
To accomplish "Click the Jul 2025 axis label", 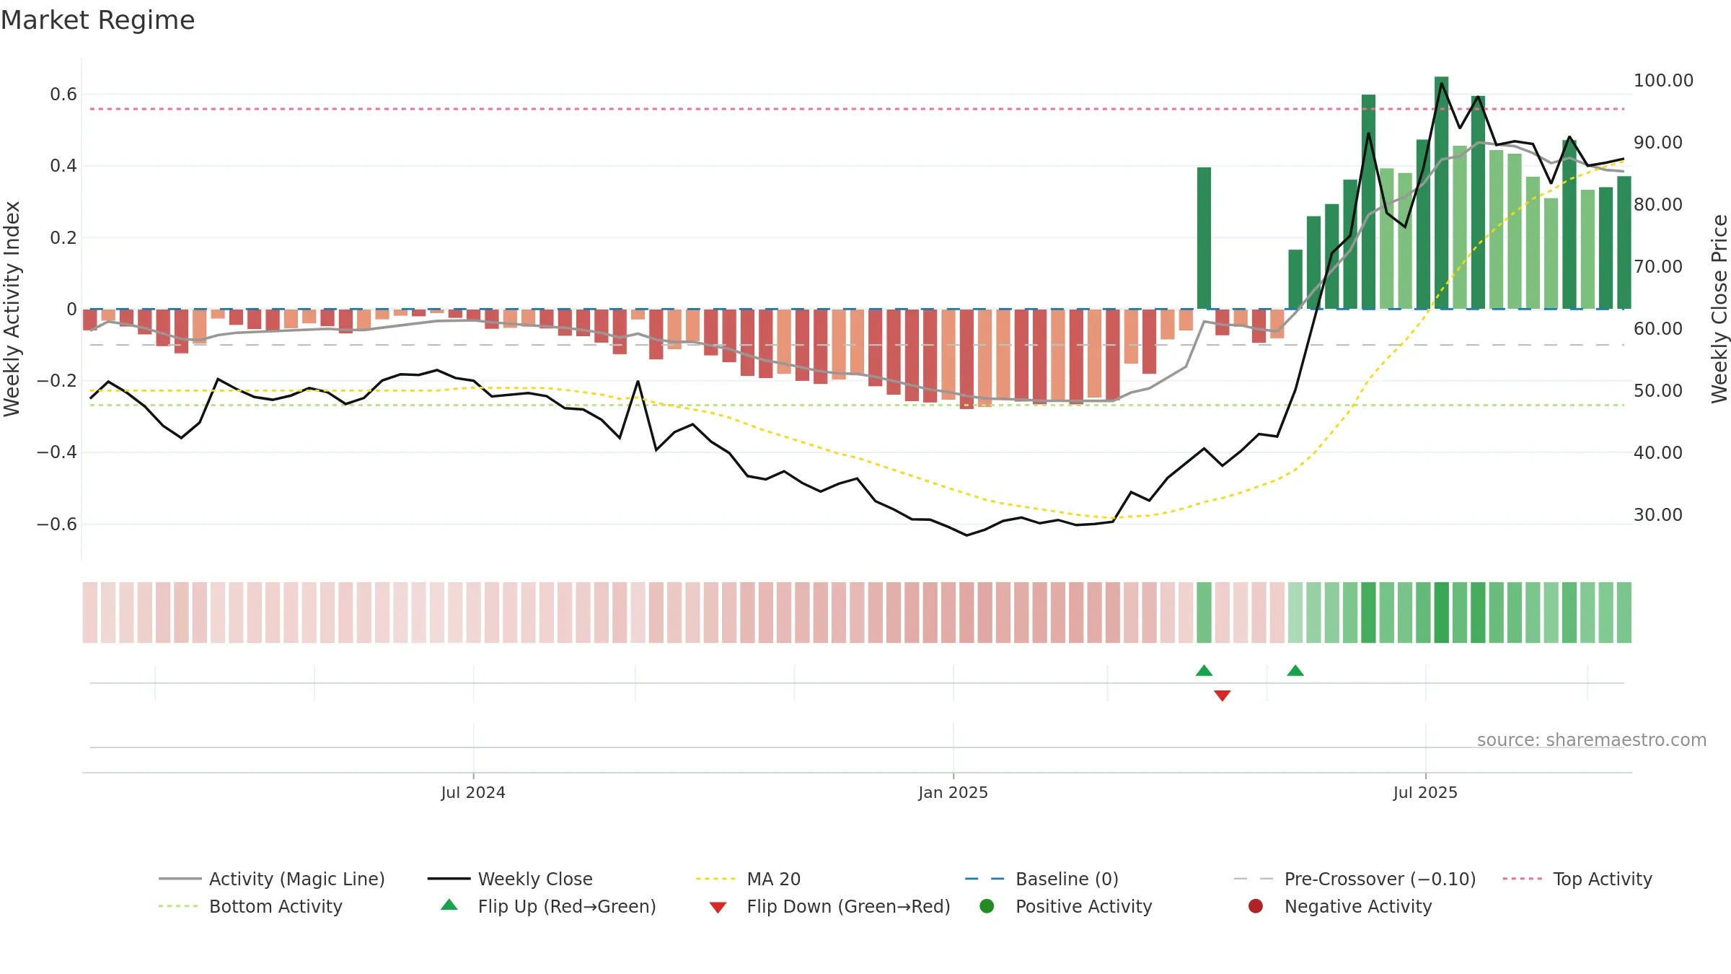I will click(x=1425, y=793).
